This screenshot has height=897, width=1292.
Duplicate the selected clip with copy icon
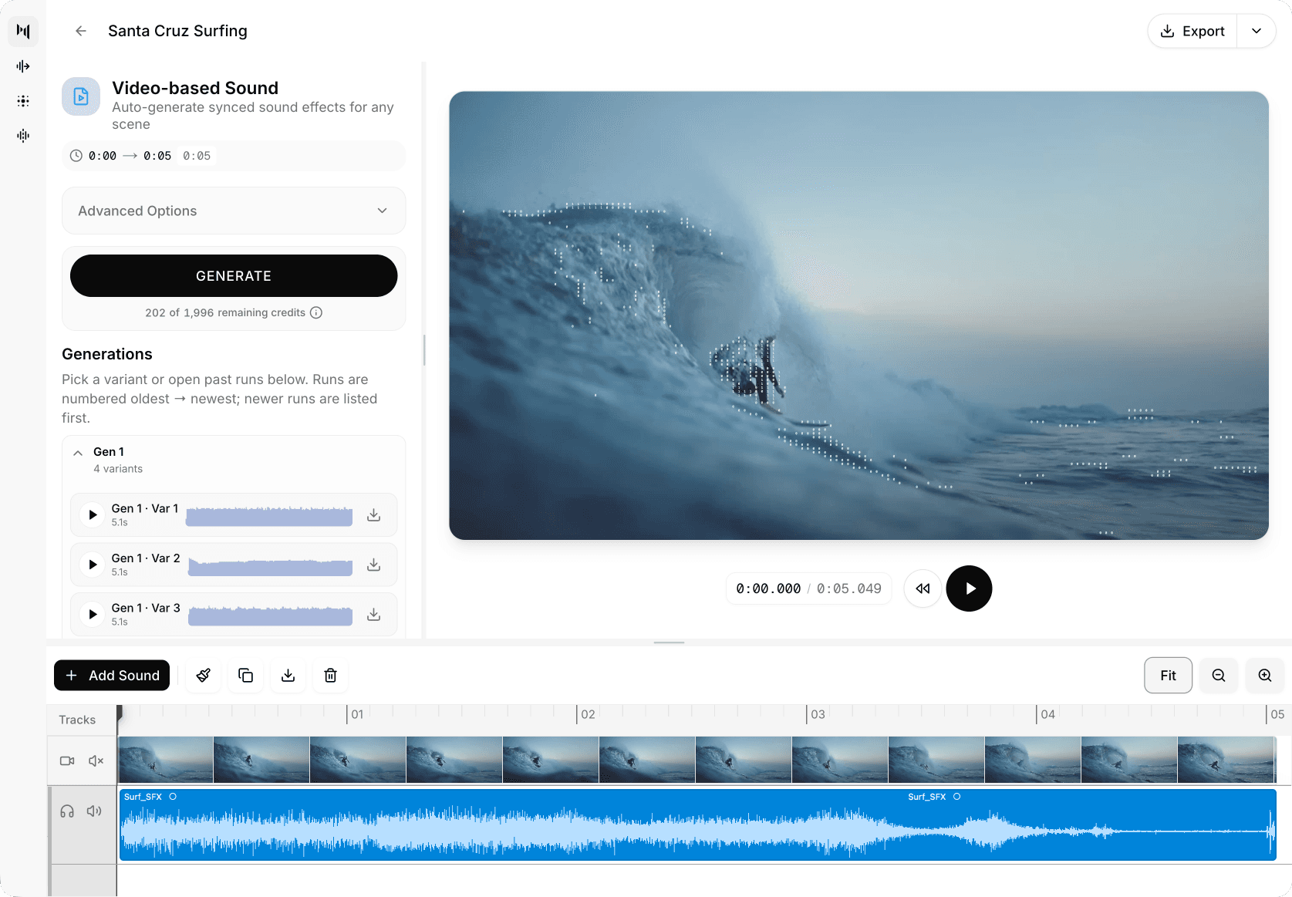246,676
